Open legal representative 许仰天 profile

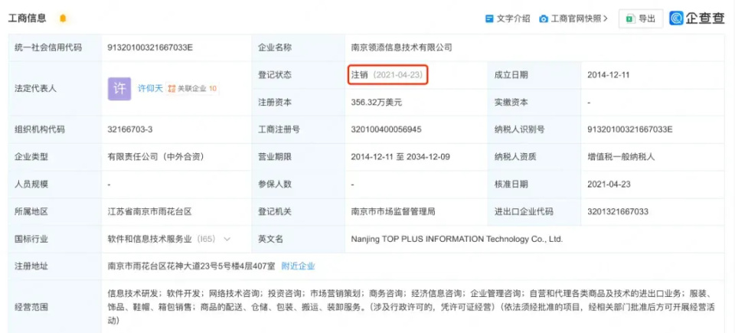(x=150, y=89)
